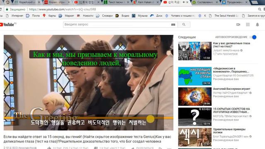Open the title Анатолий Вассерман играет

point(231,89)
